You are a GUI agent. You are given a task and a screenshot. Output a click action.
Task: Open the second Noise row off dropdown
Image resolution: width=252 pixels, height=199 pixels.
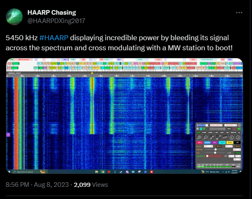[x=229, y=146]
